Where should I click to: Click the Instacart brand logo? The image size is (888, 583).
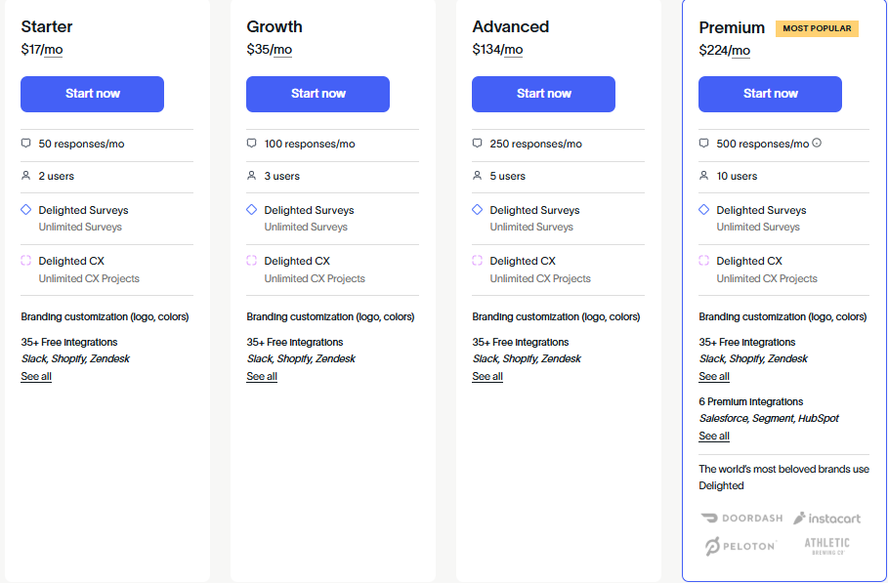[x=826, y=518]
